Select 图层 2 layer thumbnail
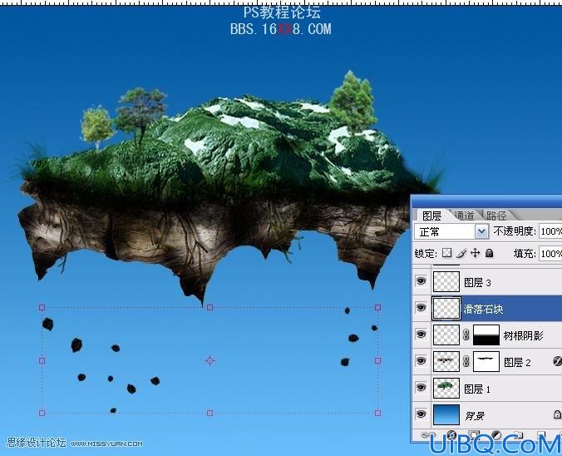 [x=446, y=361]
